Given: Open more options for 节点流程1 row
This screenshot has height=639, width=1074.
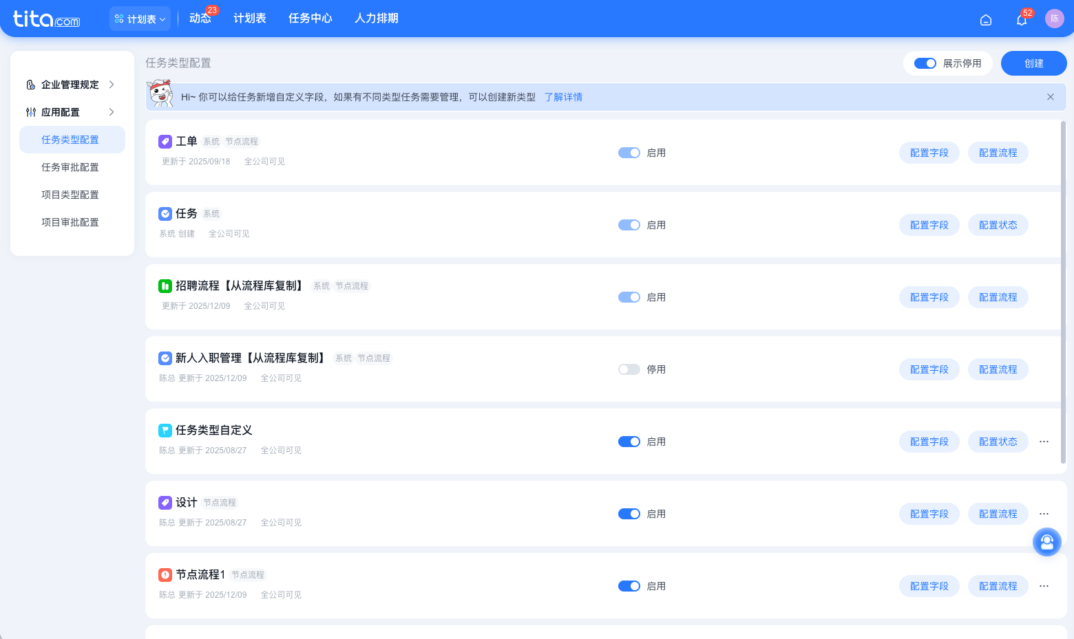Looking at the screenshot, I should [1044, 586].
